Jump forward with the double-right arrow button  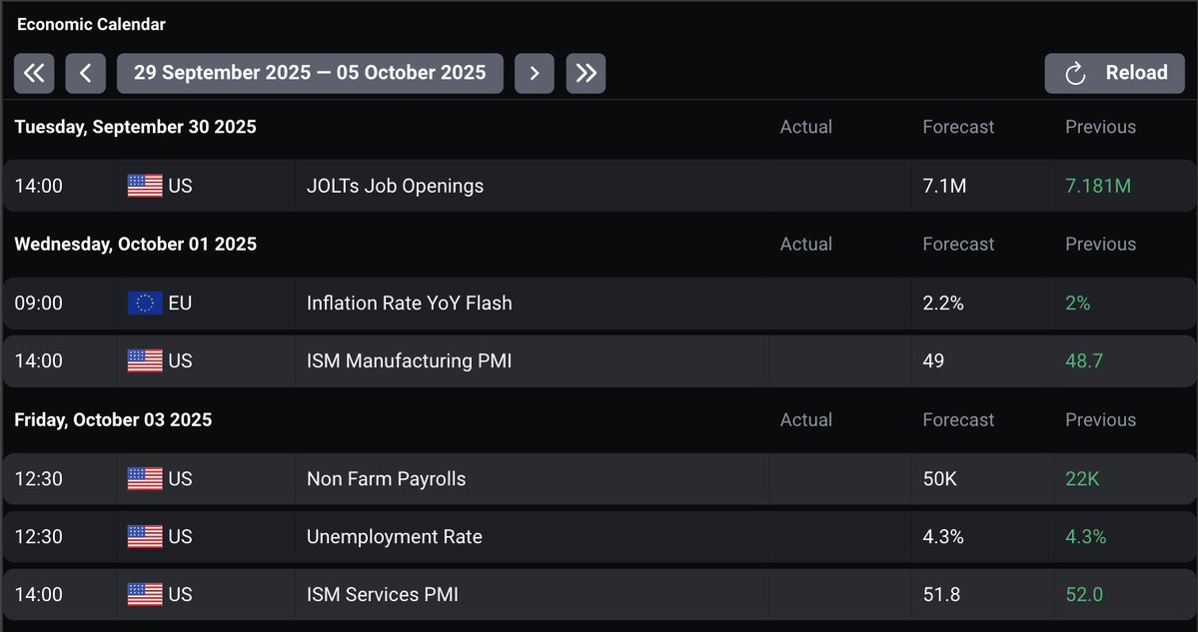pyautogui.click(x=586, y=73)
